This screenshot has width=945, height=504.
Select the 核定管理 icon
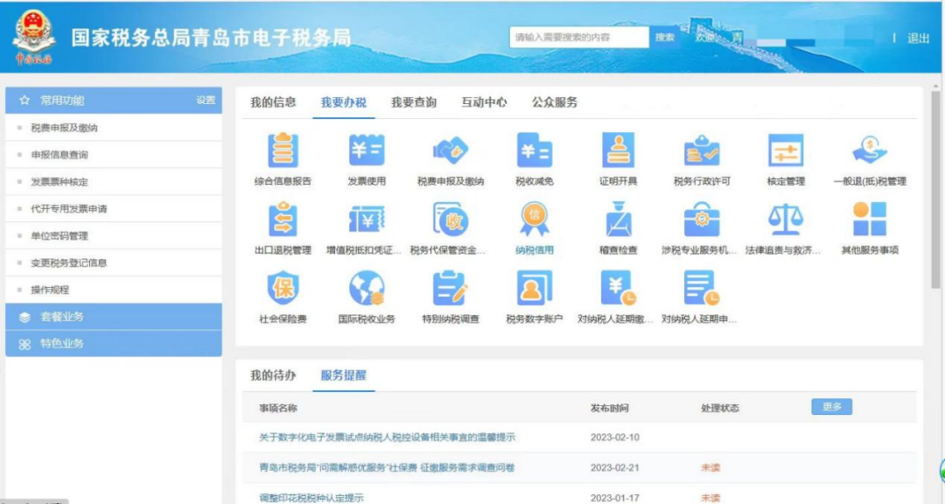[785, 150]
